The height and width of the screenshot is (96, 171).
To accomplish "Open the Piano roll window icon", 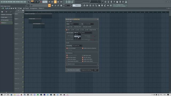I will 87,5.
